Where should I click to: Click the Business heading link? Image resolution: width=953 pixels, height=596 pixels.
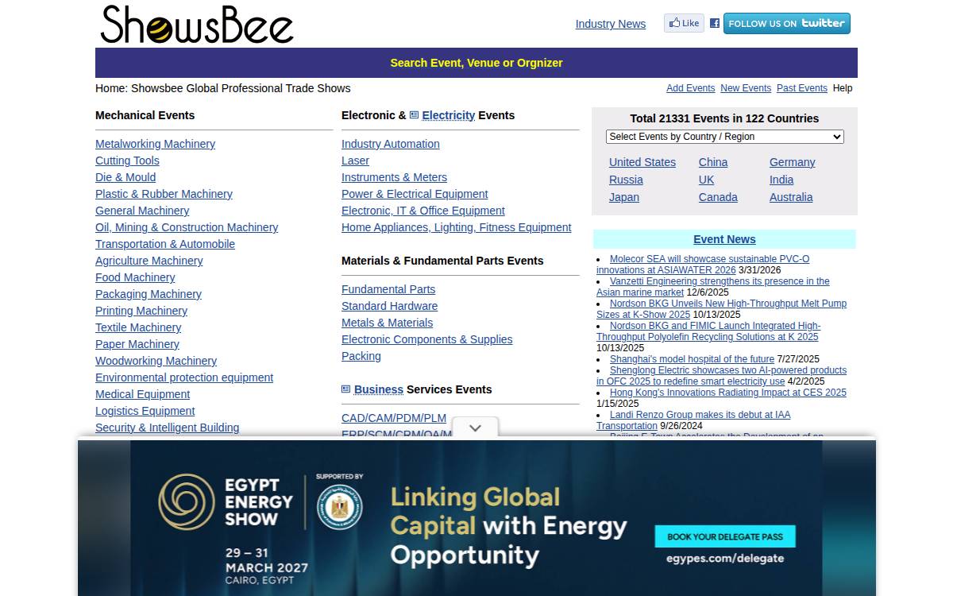(x=378, y=389)
